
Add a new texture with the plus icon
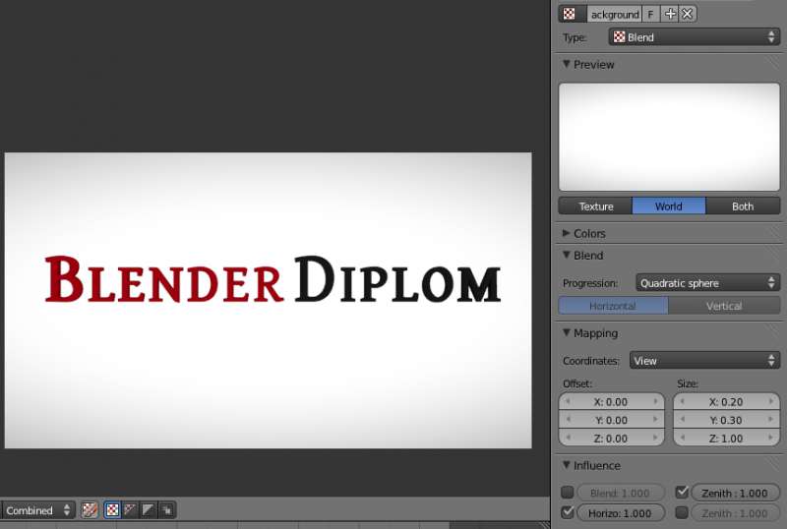[671, 14]
